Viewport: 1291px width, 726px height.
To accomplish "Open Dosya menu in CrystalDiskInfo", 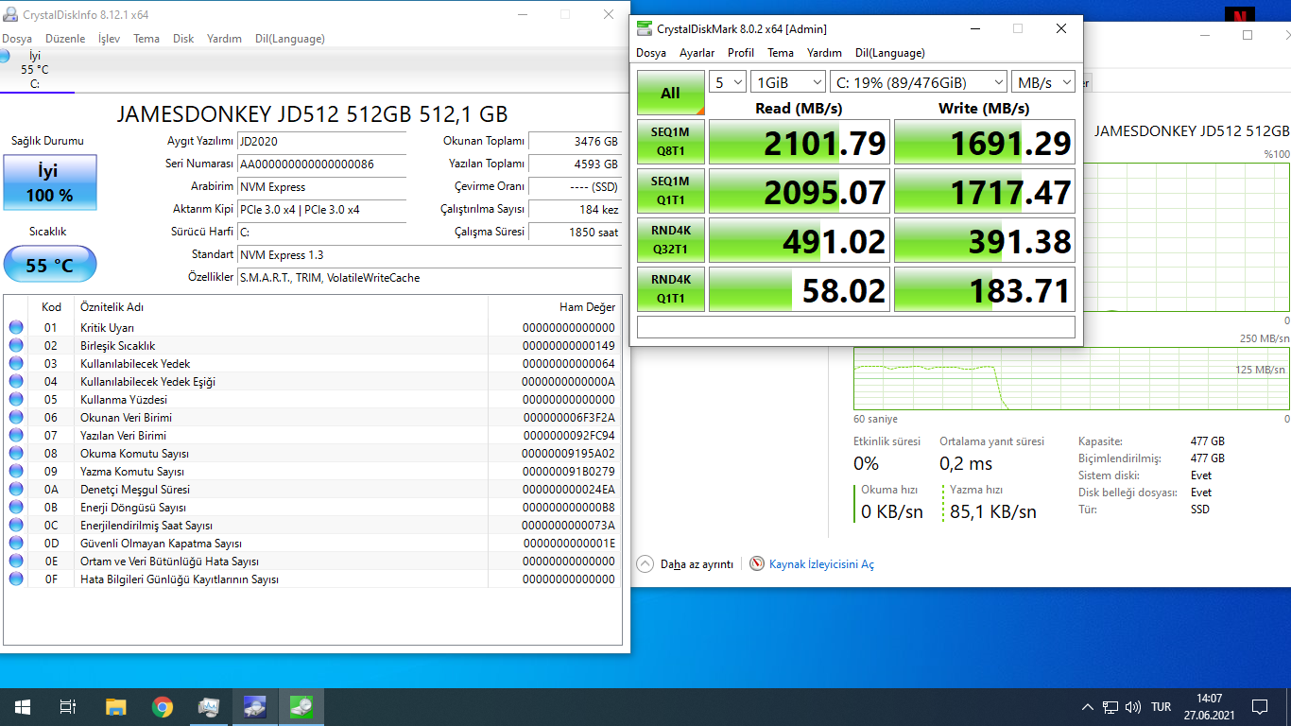I will coord(17,39).
